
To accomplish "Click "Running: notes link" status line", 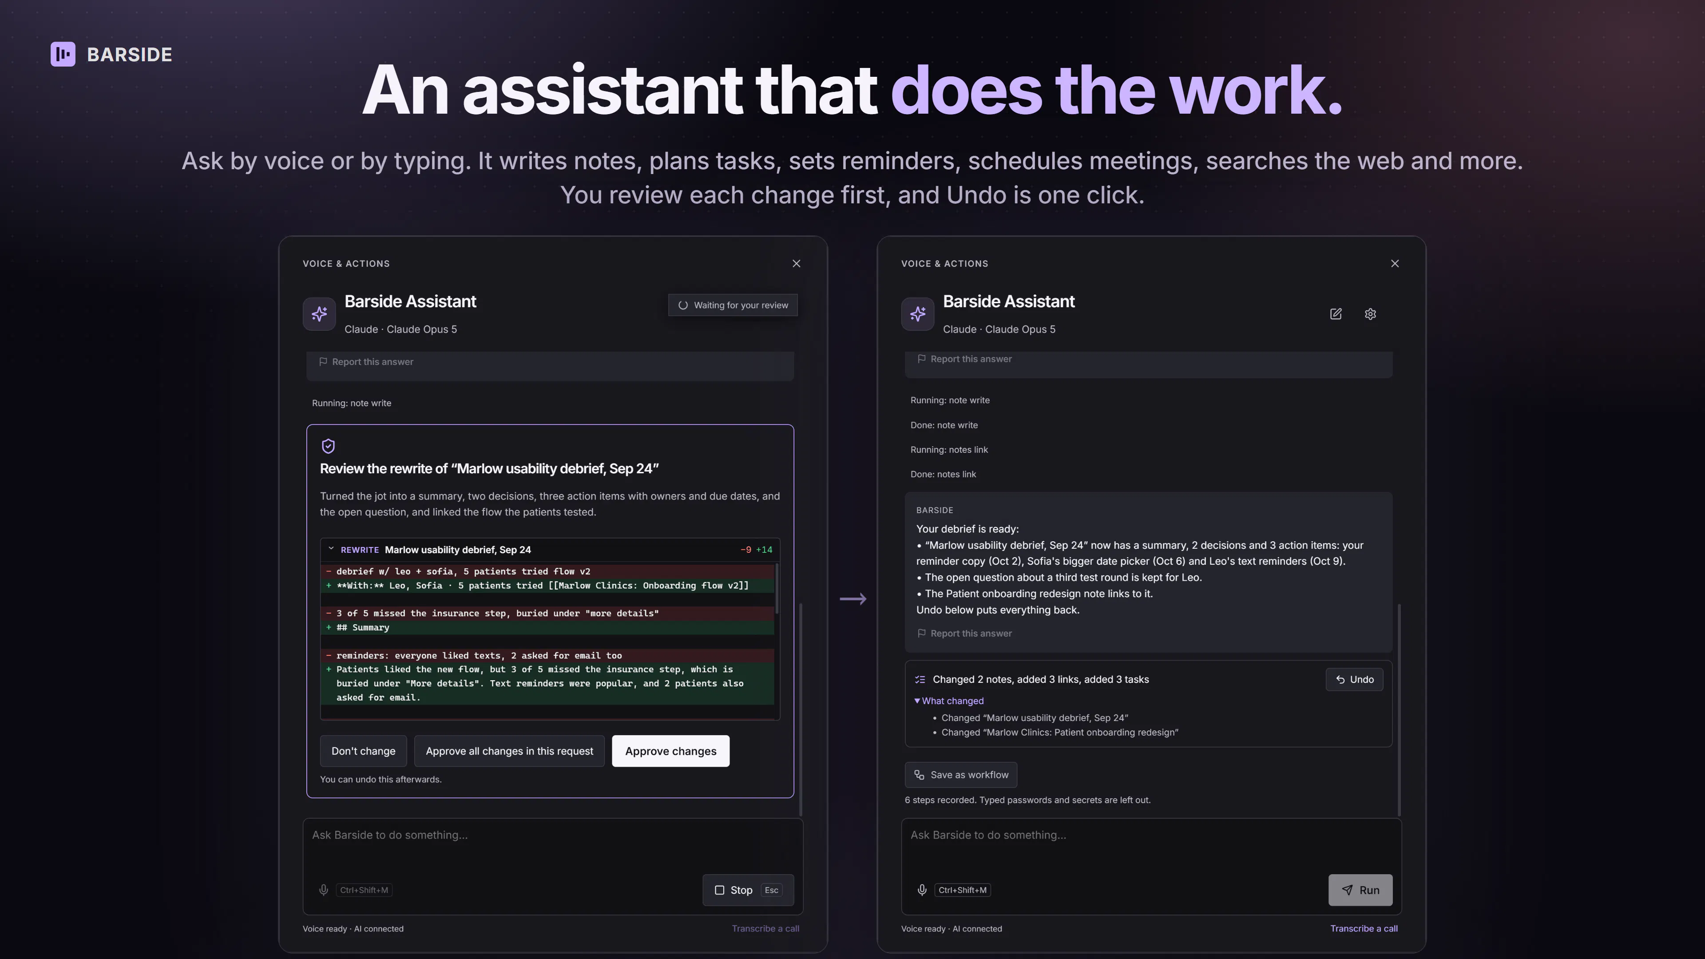I will (949, 450).
